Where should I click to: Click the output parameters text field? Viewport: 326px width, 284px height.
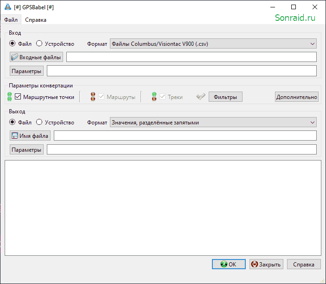[182, 149]
